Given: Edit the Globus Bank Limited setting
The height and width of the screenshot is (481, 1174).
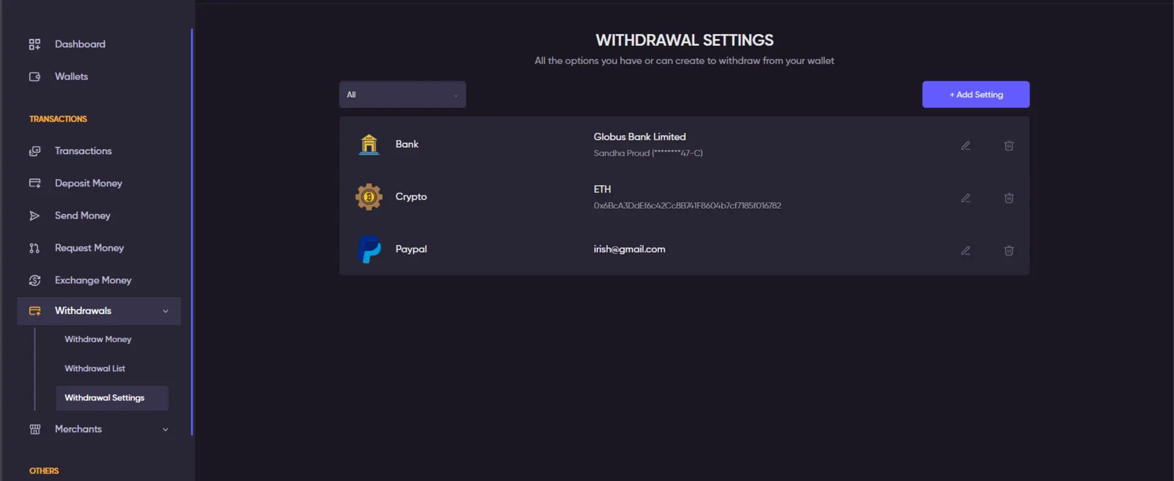Looking at the screenshot, I should click(x=965, y=145).
